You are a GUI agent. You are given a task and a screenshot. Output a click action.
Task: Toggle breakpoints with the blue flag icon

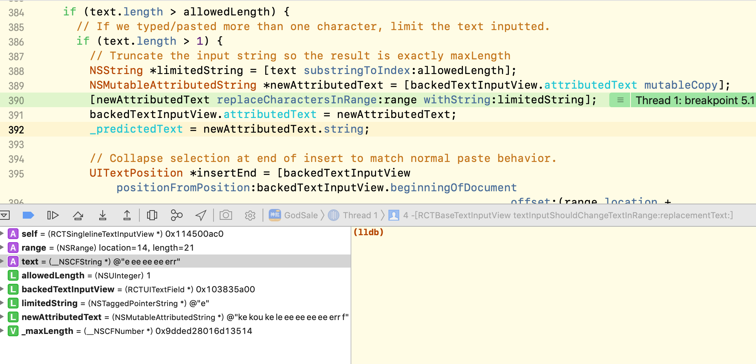(x=28, y=215)
